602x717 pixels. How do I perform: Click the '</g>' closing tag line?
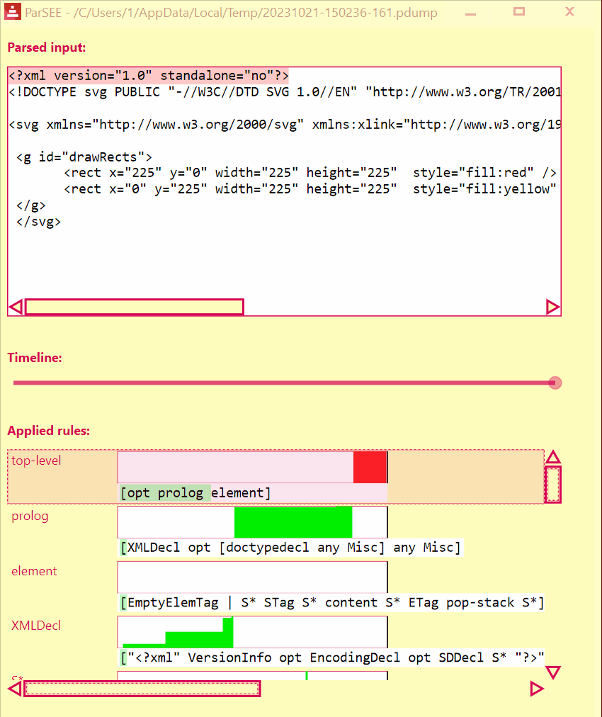pos(31,205)
